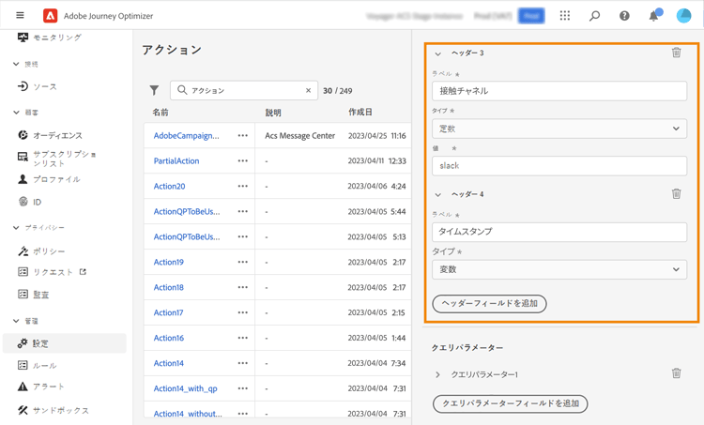This screenshot has width=704, height=425.
Task: Collapse the ヘッダー 3 section
Action: 437,53
